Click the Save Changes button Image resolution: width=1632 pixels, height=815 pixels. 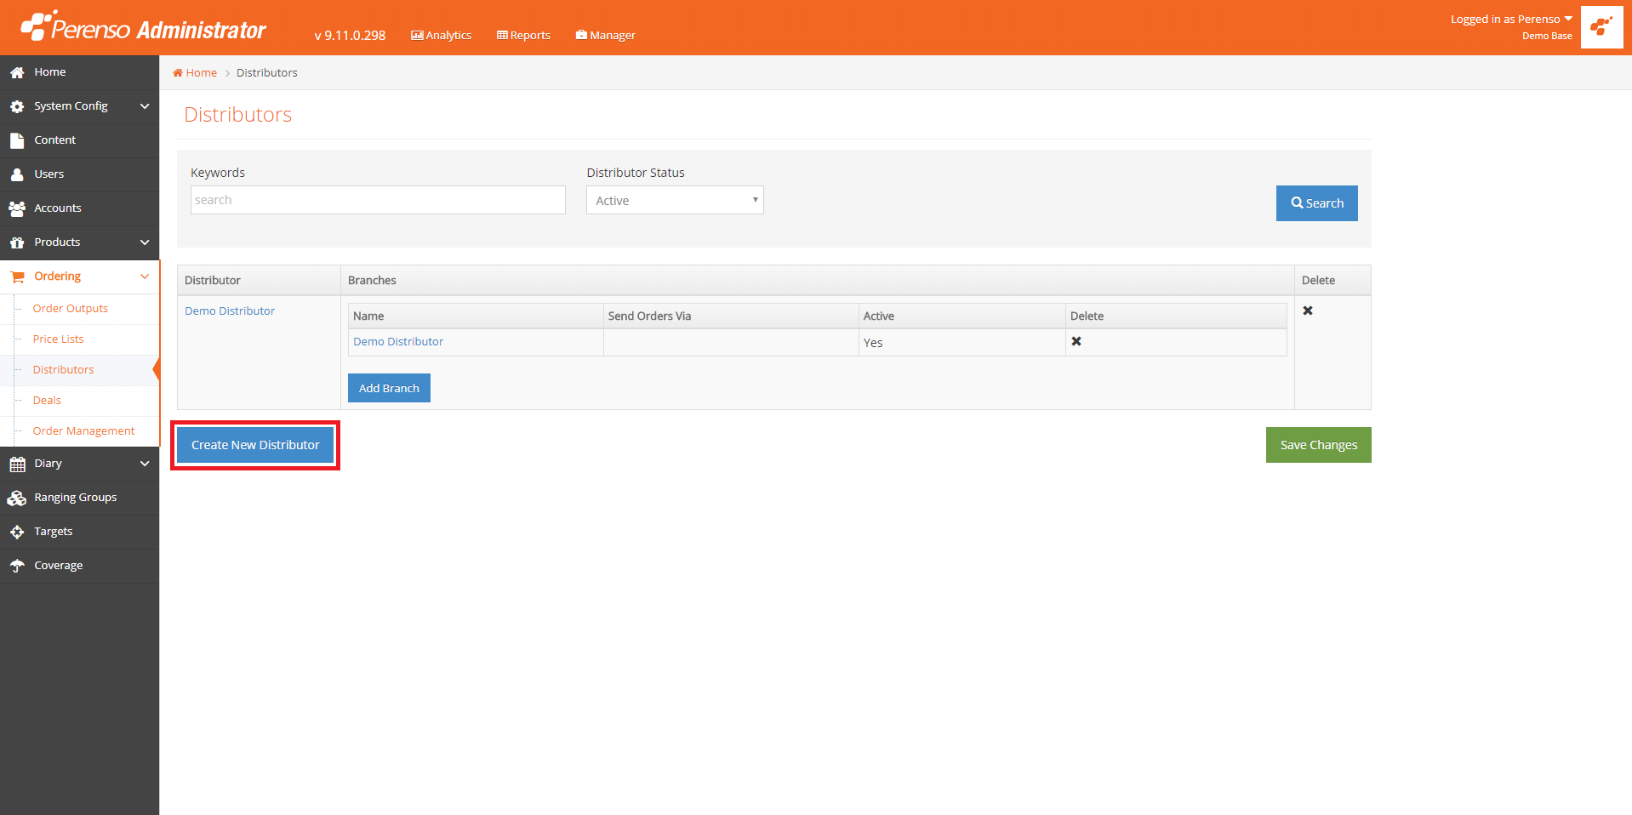point(1318,445)
